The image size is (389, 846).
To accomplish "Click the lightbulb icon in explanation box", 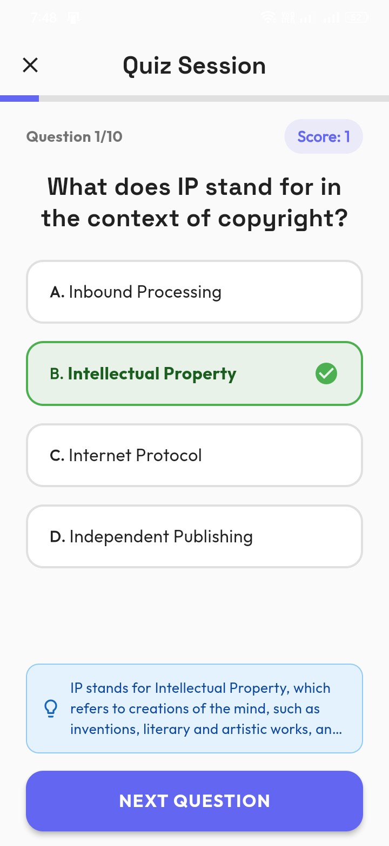I will tap(51, 708).
